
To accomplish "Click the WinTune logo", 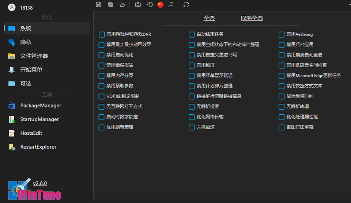I will 35,189.
